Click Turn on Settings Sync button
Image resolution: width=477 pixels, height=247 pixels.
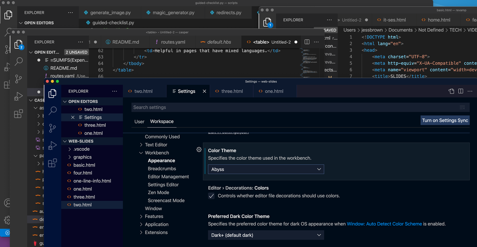445,121
